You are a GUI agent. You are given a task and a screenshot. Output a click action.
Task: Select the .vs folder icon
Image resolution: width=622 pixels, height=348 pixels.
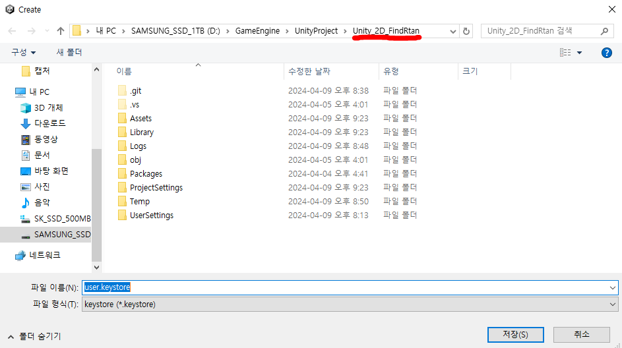click(x=122, y=105)
